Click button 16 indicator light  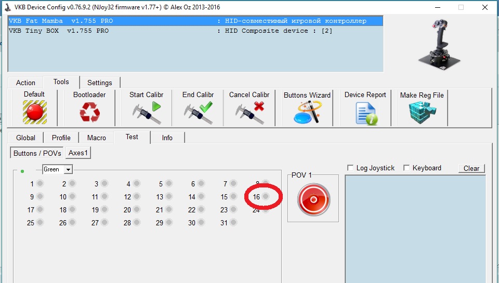click(x=266, y=197)
